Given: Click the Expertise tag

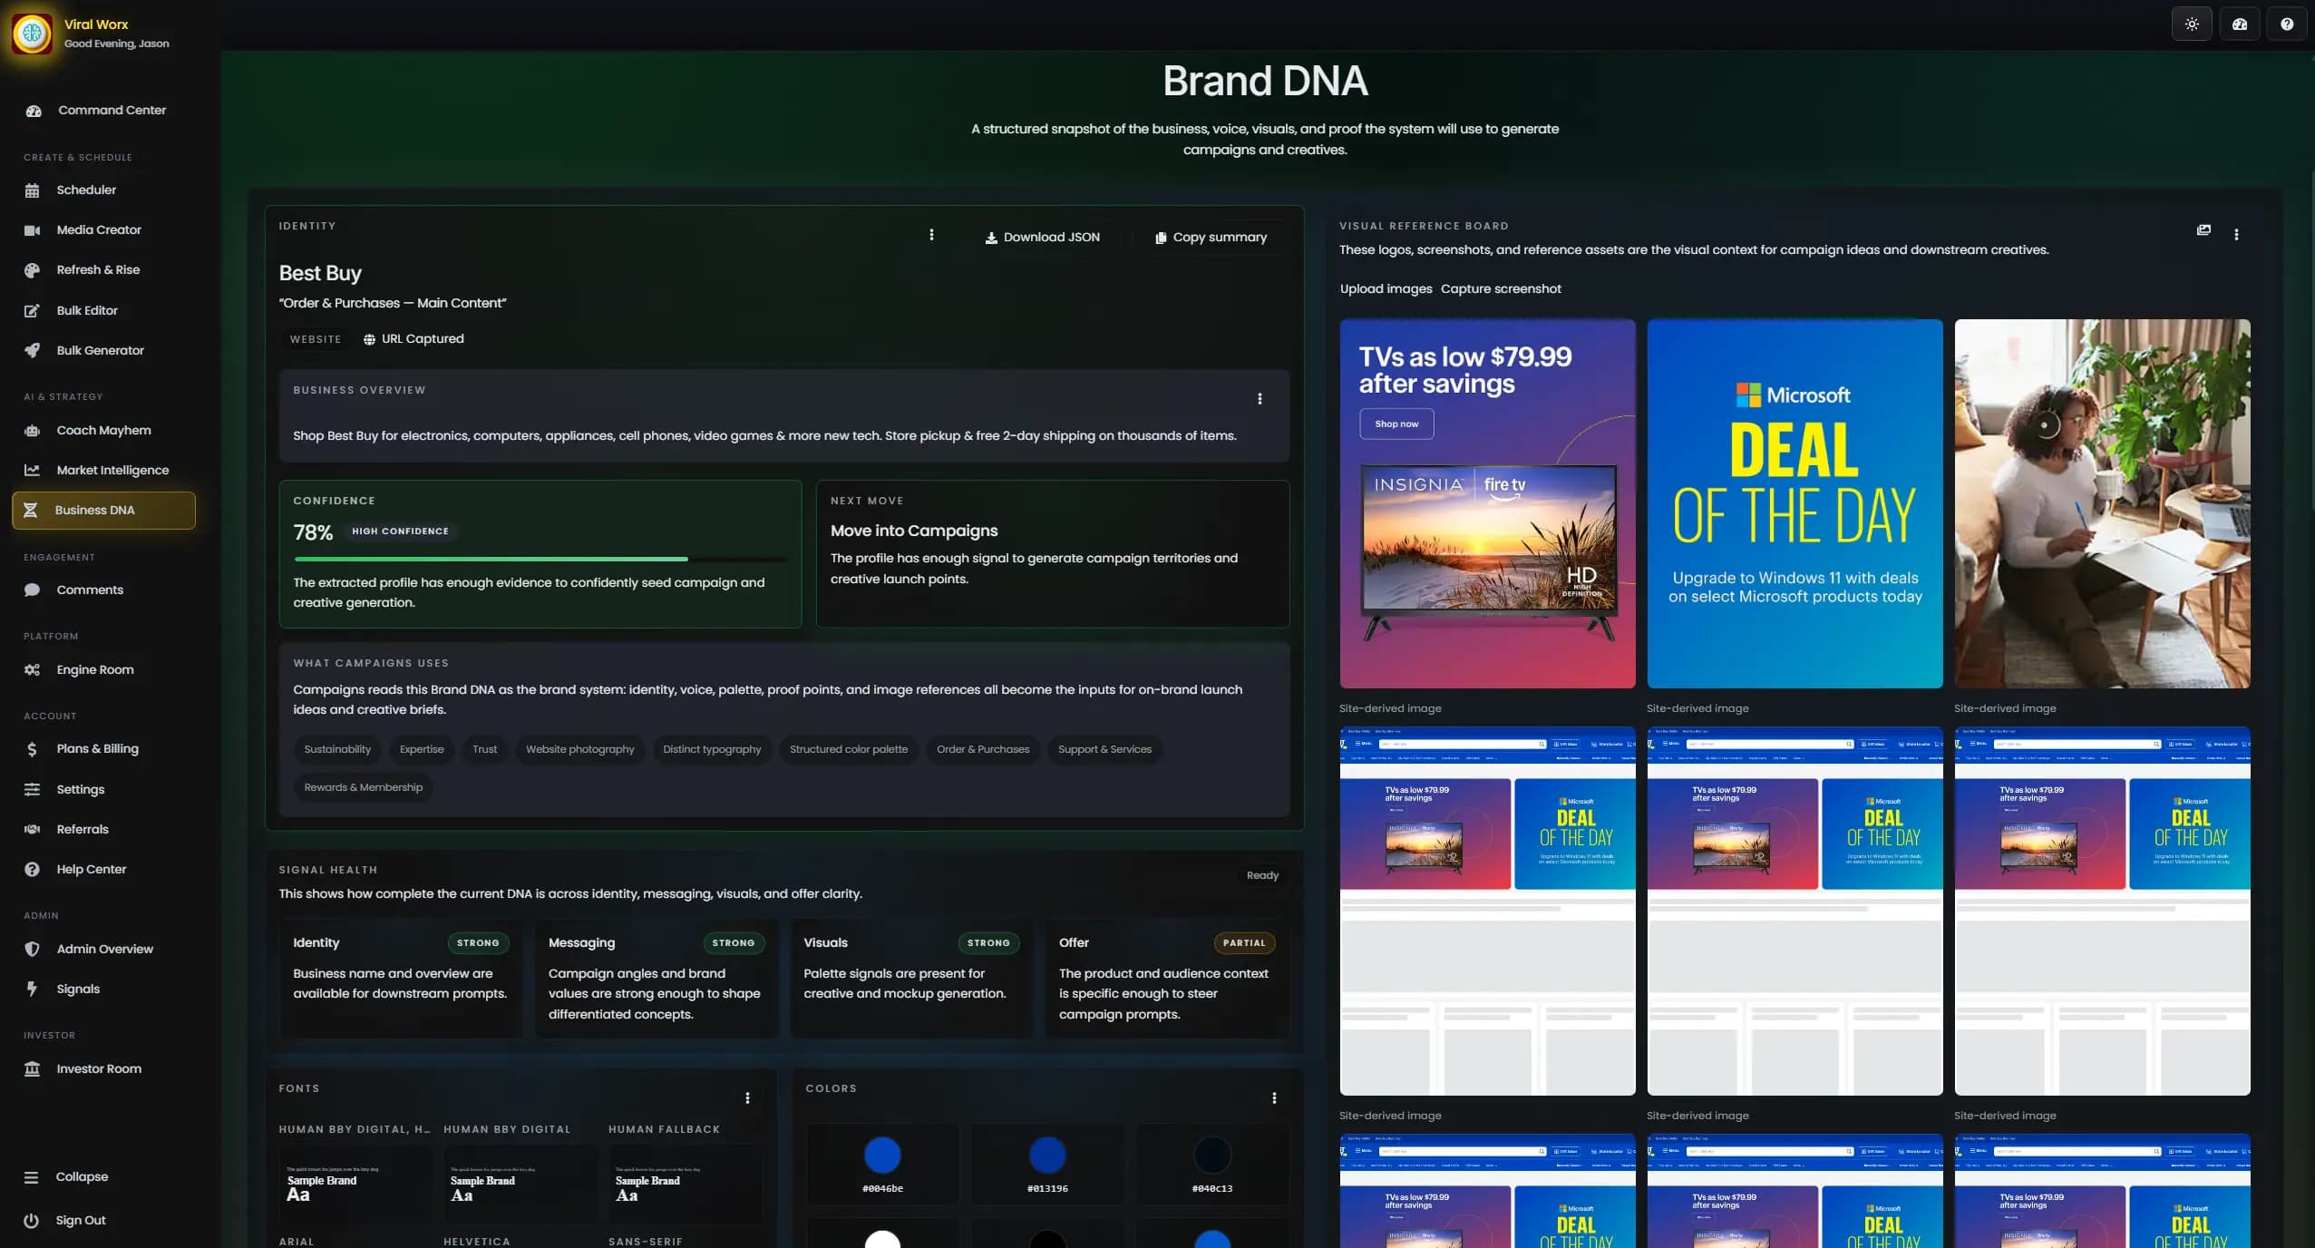Looking at the screenshot, I should click(422, 749).
